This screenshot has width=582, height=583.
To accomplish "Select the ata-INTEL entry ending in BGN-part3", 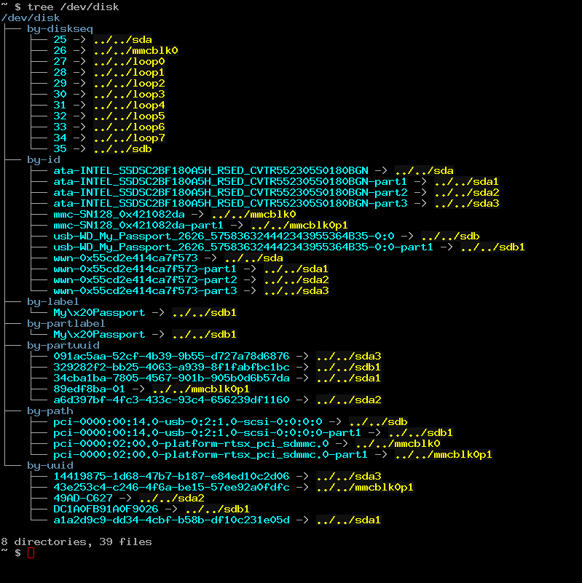I will (x=230, y=203).
